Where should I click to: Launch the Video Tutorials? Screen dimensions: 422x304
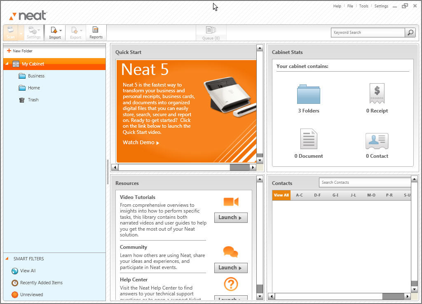coord(230,217)
